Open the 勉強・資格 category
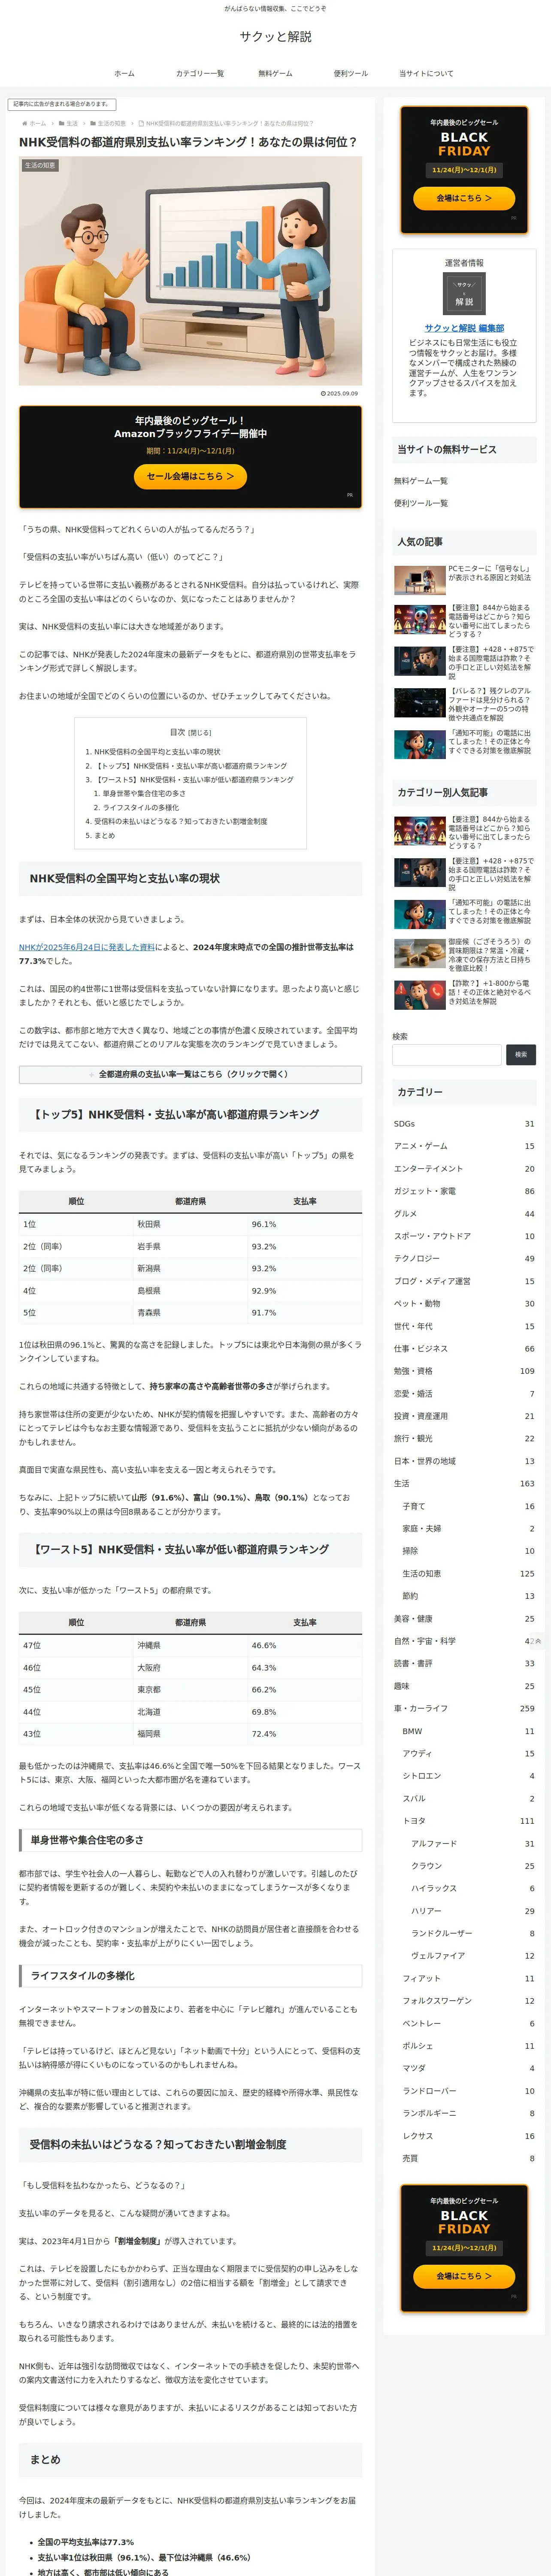 coord(464,1371)
